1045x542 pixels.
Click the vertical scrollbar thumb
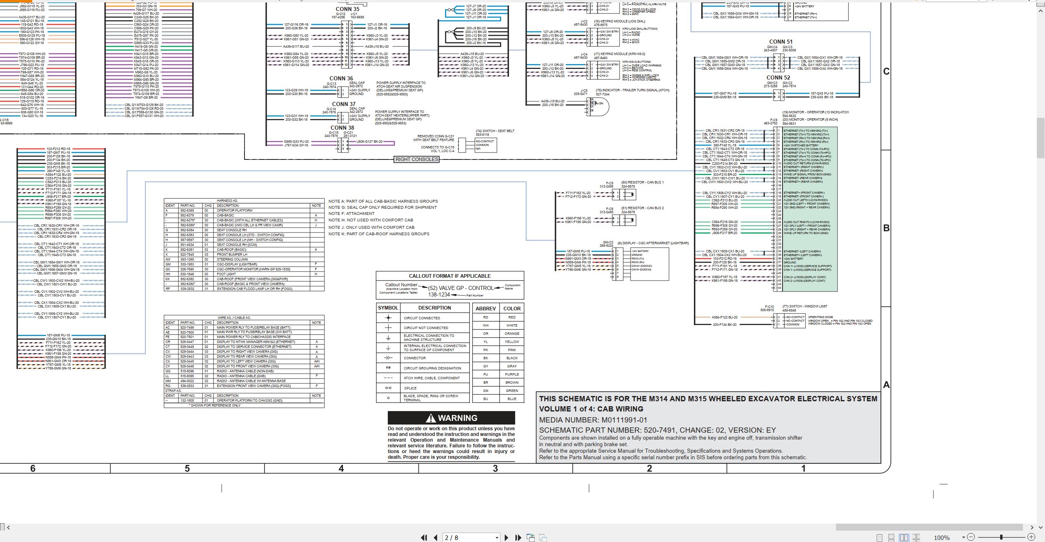1041,139
